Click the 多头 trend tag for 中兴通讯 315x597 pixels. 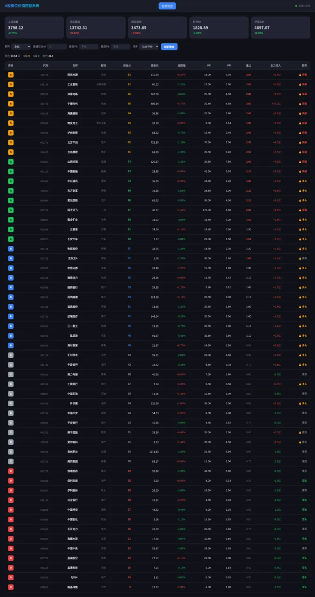(x=303, y=181)
